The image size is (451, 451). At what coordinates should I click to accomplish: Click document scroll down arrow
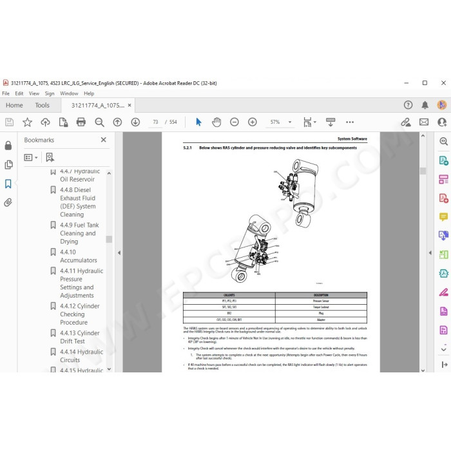[x=423, y=370]
